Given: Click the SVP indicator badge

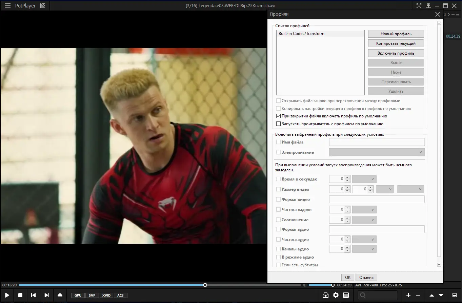Looking at the screenshot, I should (x=92, y=295).
